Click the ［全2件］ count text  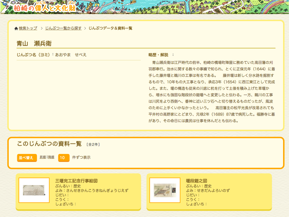click(93, 144)
